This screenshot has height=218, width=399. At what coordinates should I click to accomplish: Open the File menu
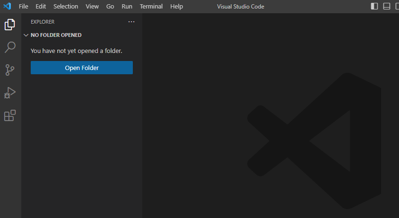click(24, 6)
